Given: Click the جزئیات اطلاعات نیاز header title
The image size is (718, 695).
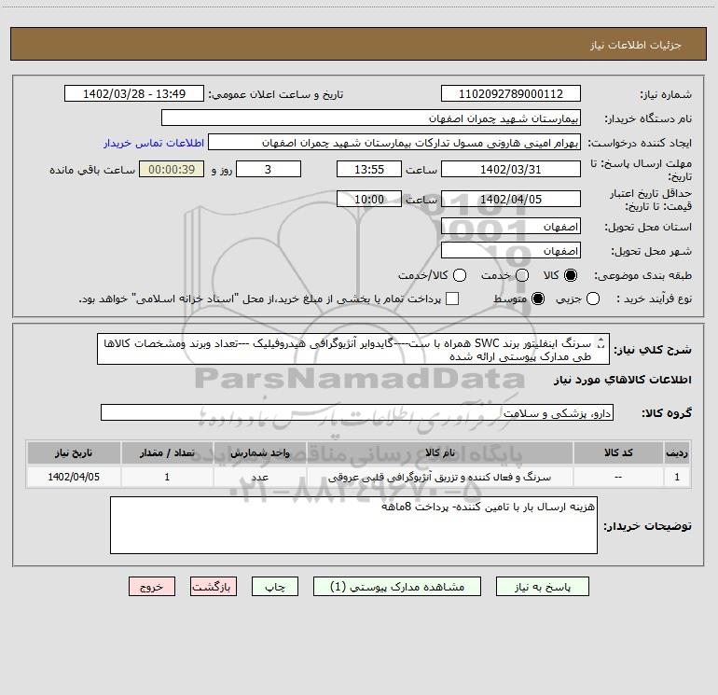Looking at the screenshot, I should tap(636, 45).
